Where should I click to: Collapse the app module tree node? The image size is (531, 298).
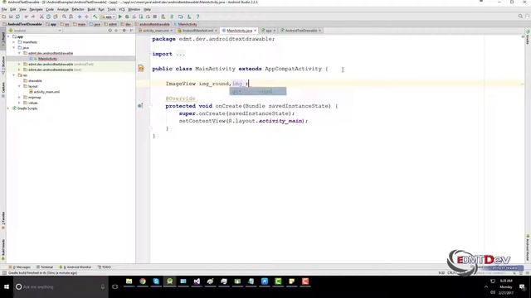8,36
